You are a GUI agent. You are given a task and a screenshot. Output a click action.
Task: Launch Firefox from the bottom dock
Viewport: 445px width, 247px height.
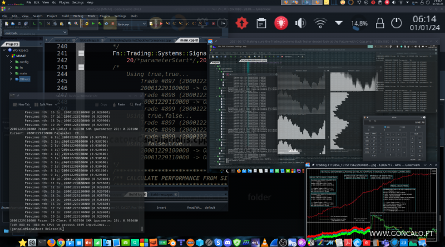coord(50,243)
